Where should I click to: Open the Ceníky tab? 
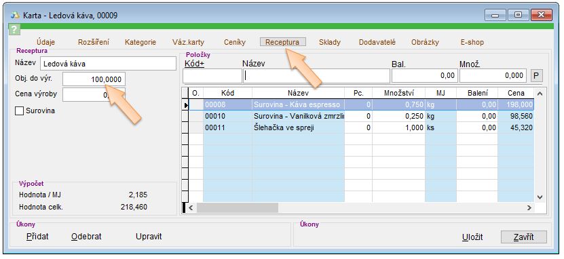click(x=235, y=42)
